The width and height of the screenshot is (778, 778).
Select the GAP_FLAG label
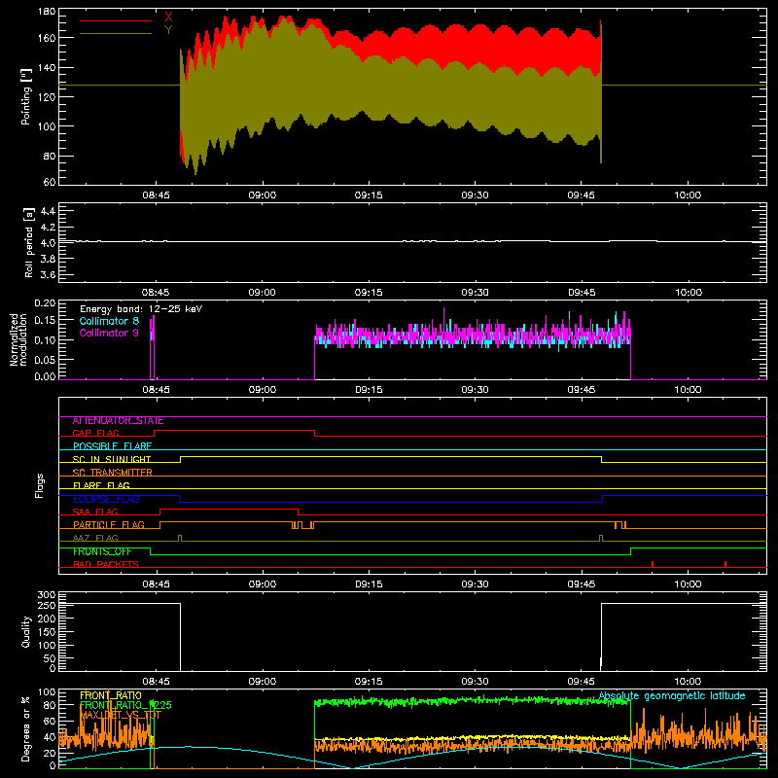tap(95, 433)
